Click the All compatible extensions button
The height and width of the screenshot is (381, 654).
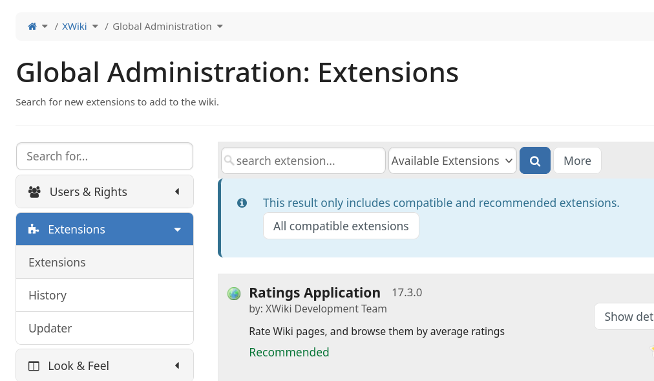(x=341, y=226)
